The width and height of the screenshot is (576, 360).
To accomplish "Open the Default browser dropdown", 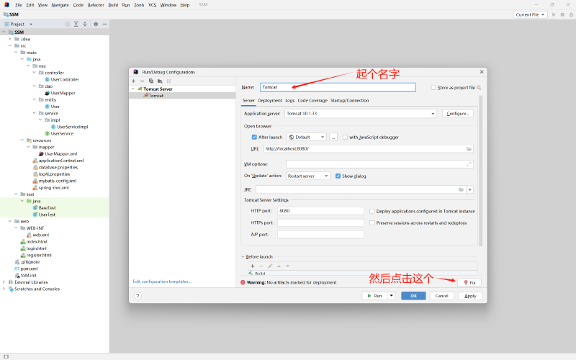I will (307, 137).
